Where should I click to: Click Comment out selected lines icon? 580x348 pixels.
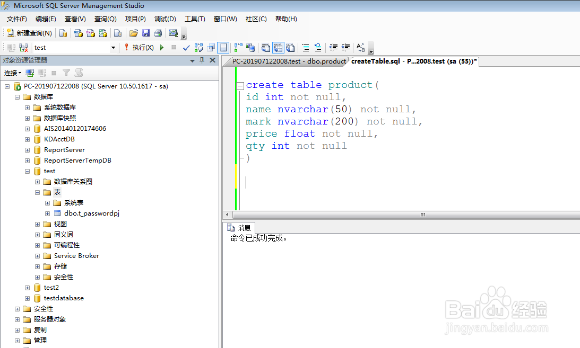[x=306, y=48]
